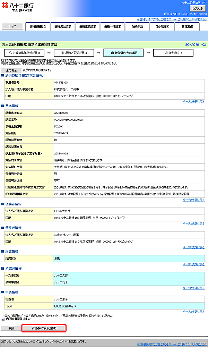The height and width of the screenshot is (347, 208).
Task: Switch to the 債権発生請求 tab
Action: [x=63, y=27]
